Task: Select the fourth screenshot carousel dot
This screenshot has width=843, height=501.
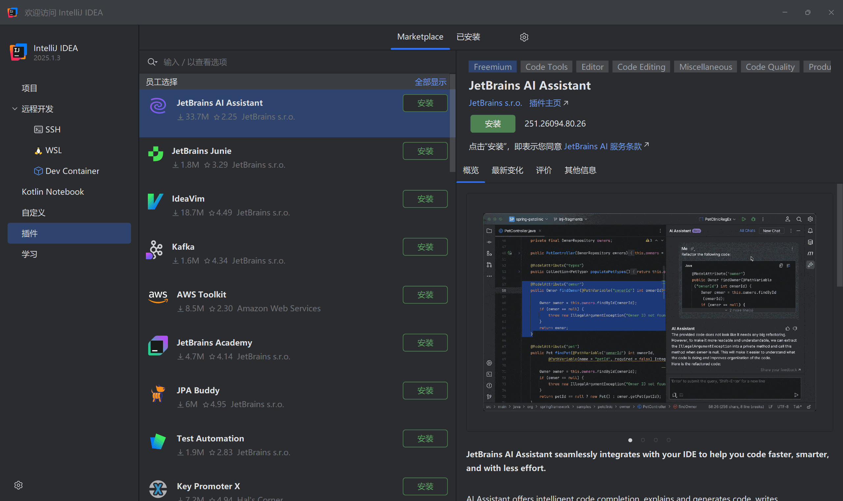Action: (668, 440)
